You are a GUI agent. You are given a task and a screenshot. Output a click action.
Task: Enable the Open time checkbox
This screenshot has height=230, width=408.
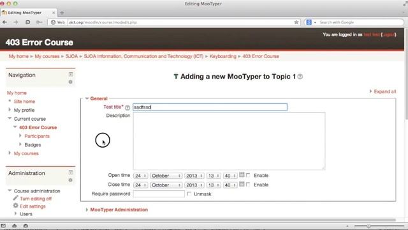pyautogui.click(x=248, y=175)
